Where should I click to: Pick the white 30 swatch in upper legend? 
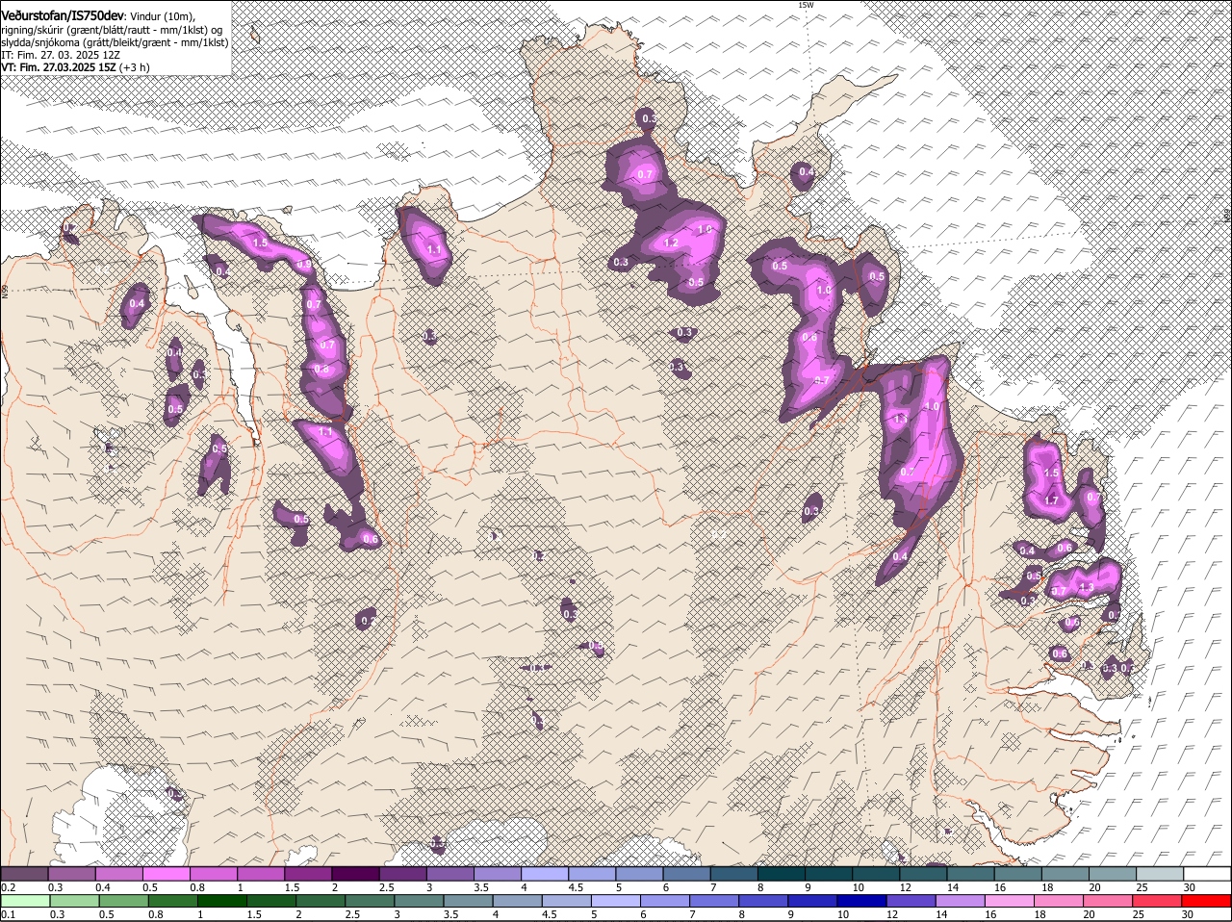click(1207, 874)
